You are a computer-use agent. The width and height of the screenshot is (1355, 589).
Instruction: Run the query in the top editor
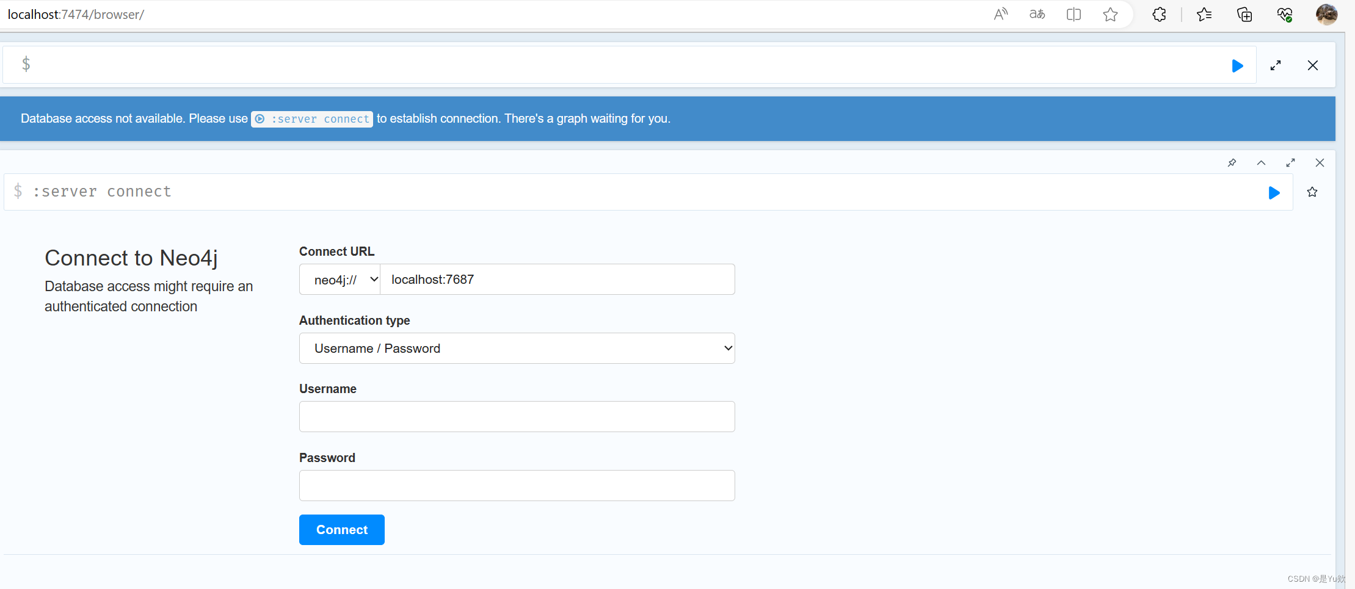pyautogui.click(x=1237, y=66)
